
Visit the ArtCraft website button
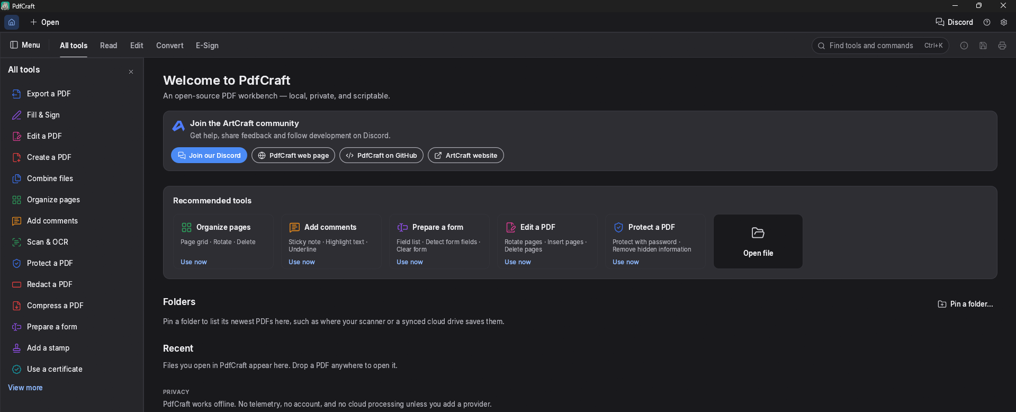coord(466,155)
